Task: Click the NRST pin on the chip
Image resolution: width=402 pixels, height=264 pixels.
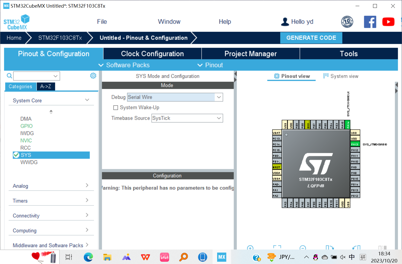Action: (277, 167)
